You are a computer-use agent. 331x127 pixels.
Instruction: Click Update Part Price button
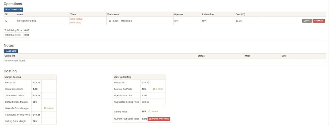(x=159, y=119)
